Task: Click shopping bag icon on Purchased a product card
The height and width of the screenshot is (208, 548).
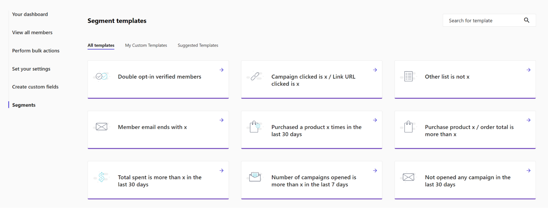Action: (255, 127)
